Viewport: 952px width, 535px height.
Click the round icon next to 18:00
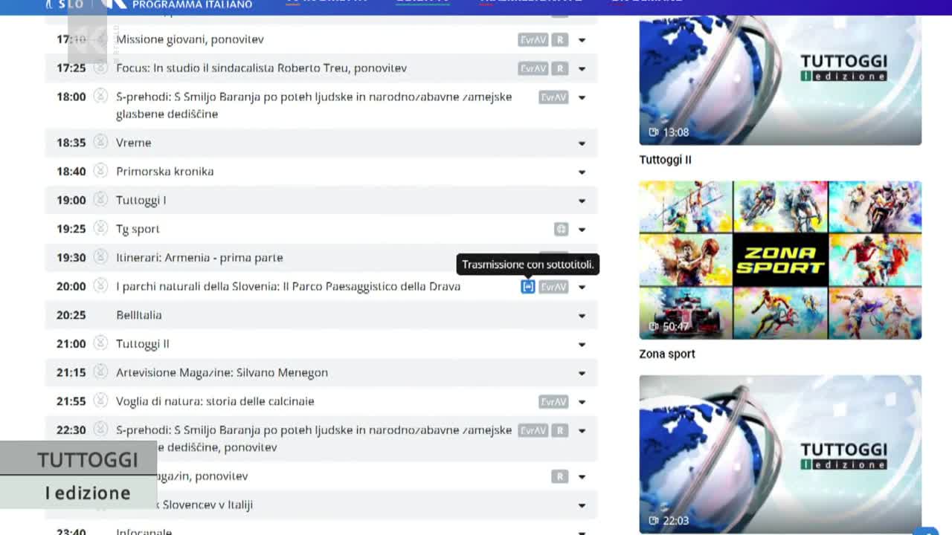100,96
